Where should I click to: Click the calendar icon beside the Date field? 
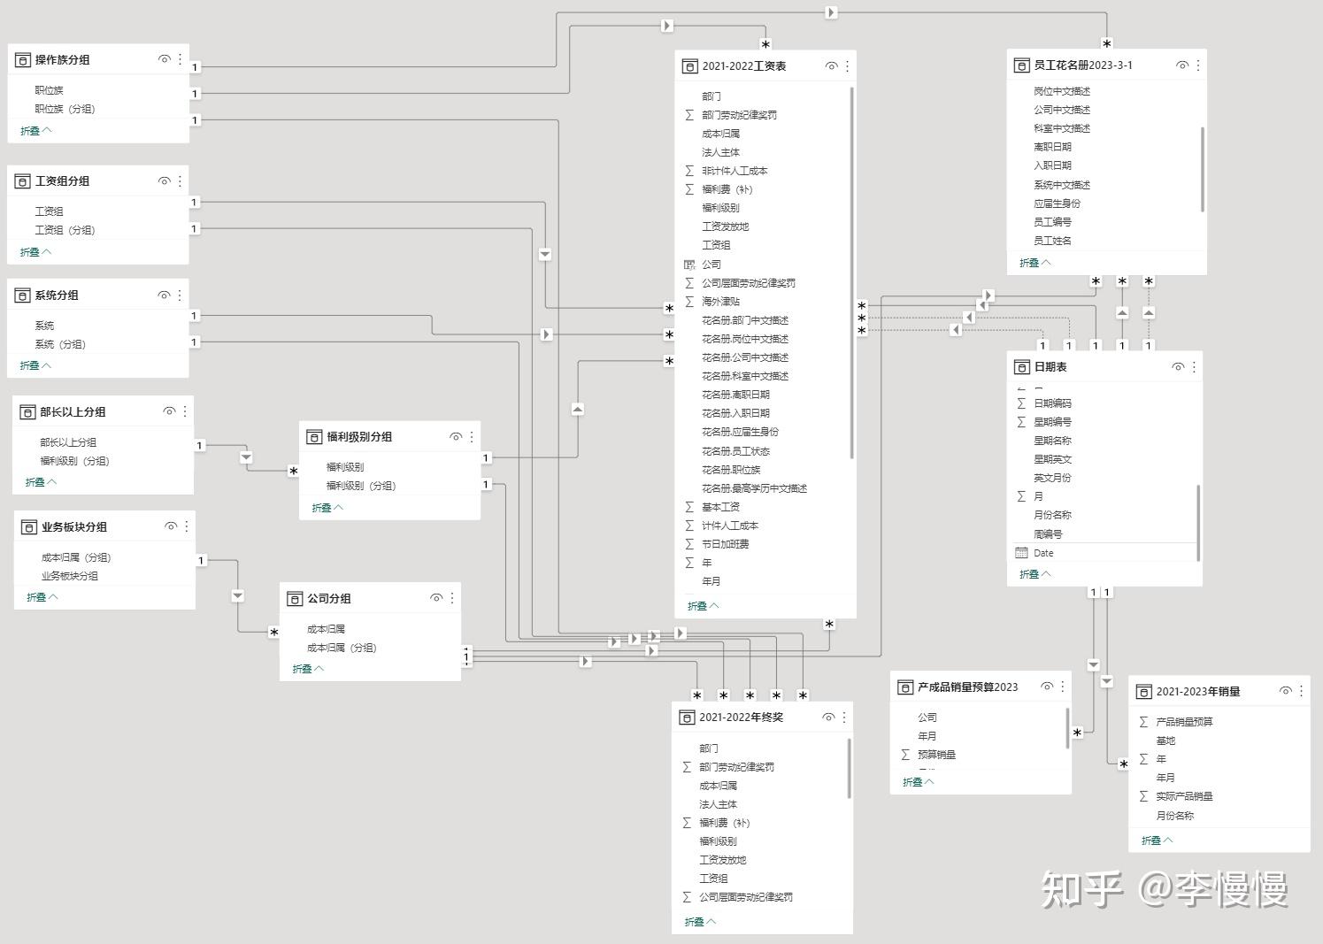(1021, 553)
